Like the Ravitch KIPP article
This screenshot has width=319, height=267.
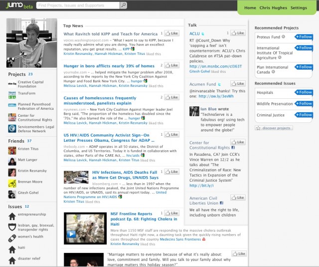[171, 33]
